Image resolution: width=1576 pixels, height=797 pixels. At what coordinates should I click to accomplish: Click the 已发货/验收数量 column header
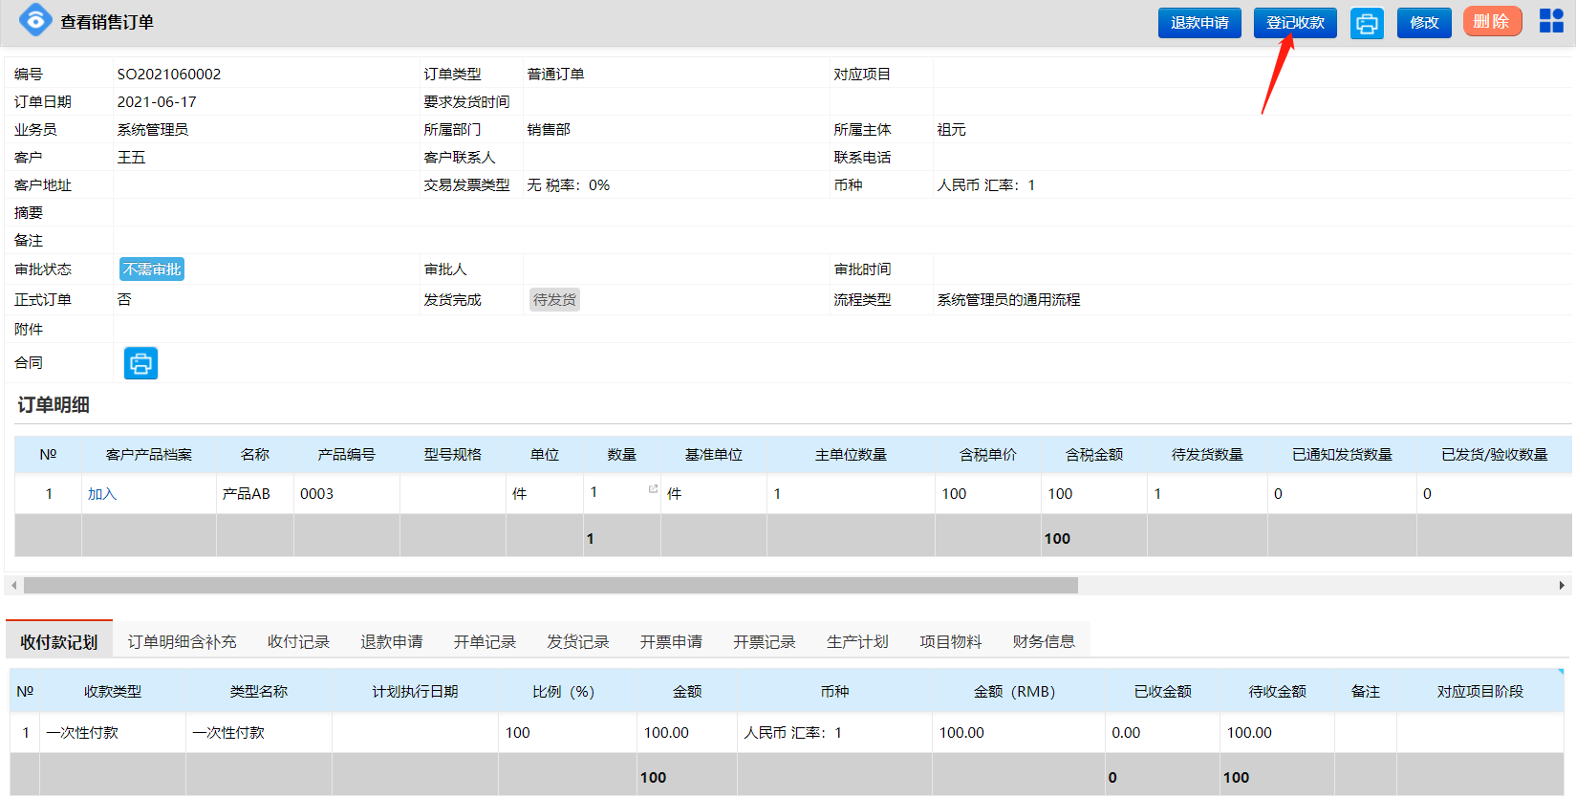coord(1495,455)
